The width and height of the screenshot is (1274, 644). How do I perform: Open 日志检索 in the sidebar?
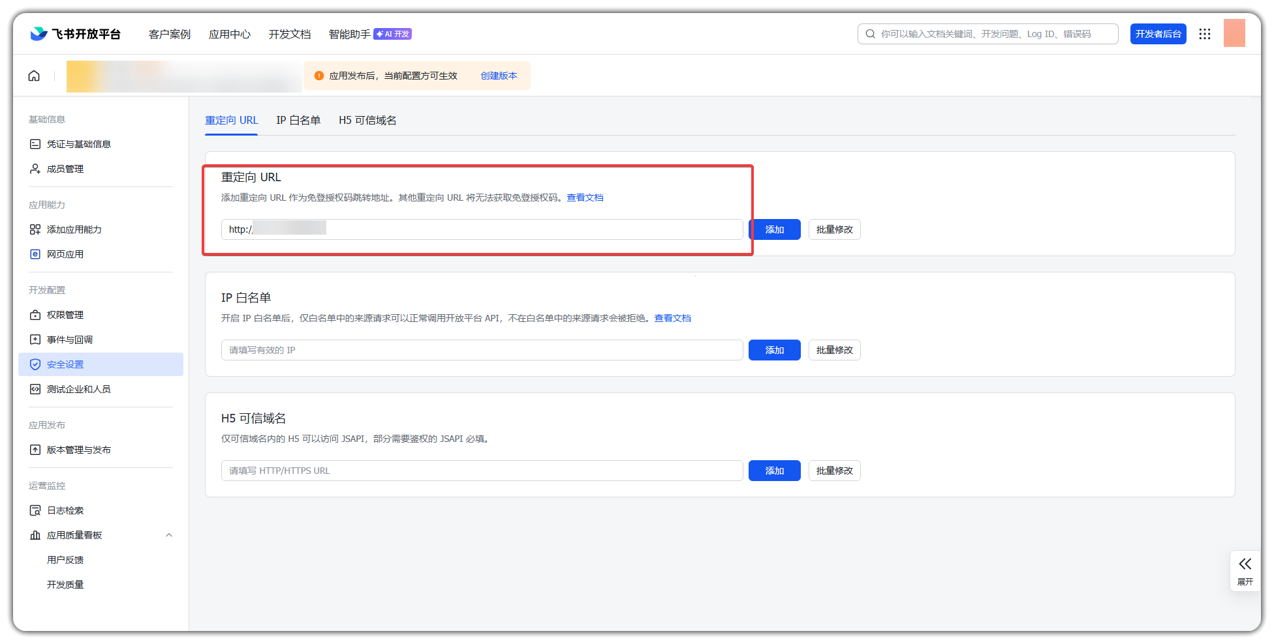(65, 510)
